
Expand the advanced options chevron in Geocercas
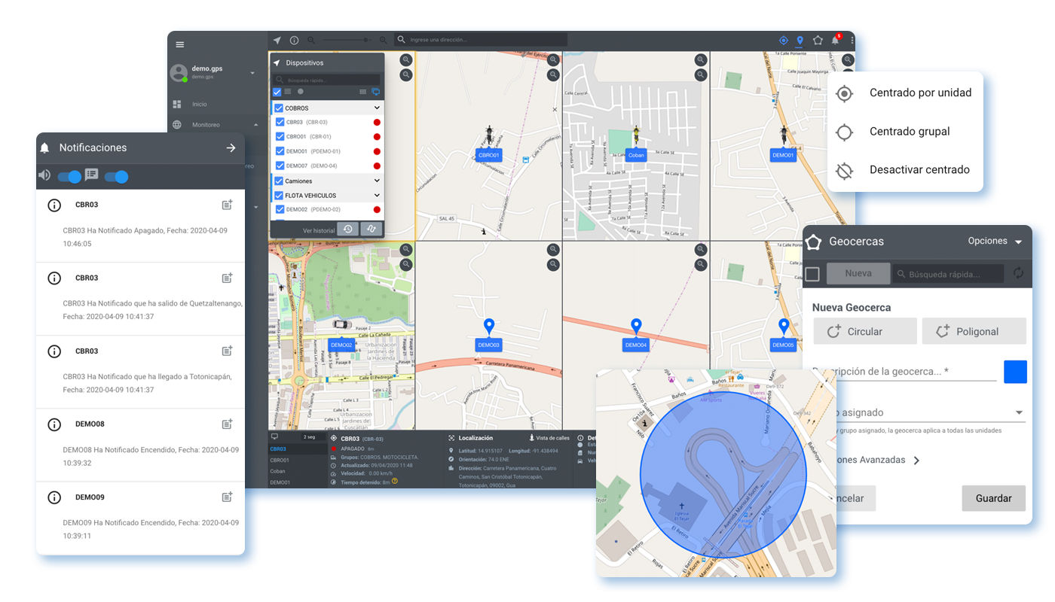[916, 461]
